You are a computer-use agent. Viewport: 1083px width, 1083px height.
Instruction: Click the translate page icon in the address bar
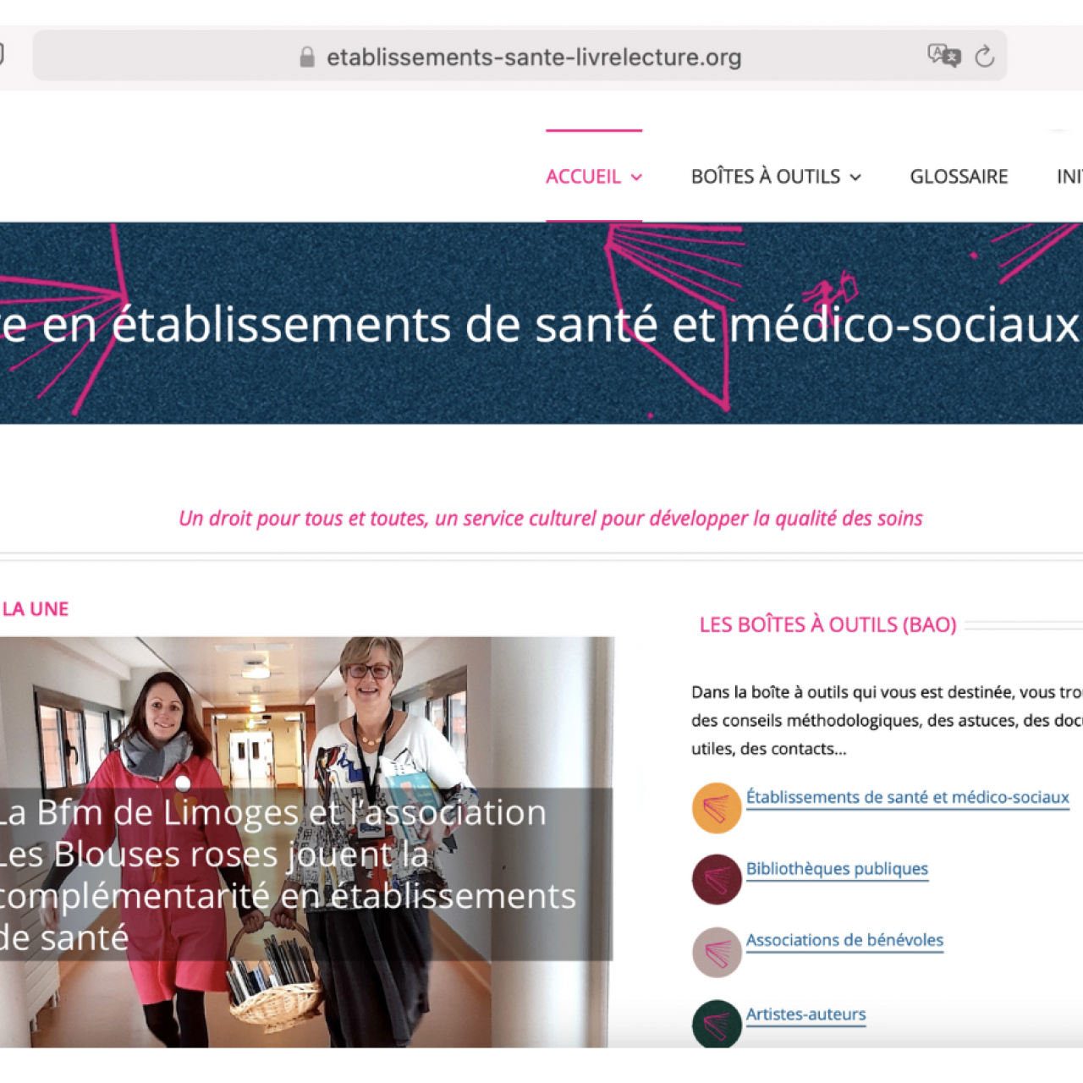click(943, 56)
